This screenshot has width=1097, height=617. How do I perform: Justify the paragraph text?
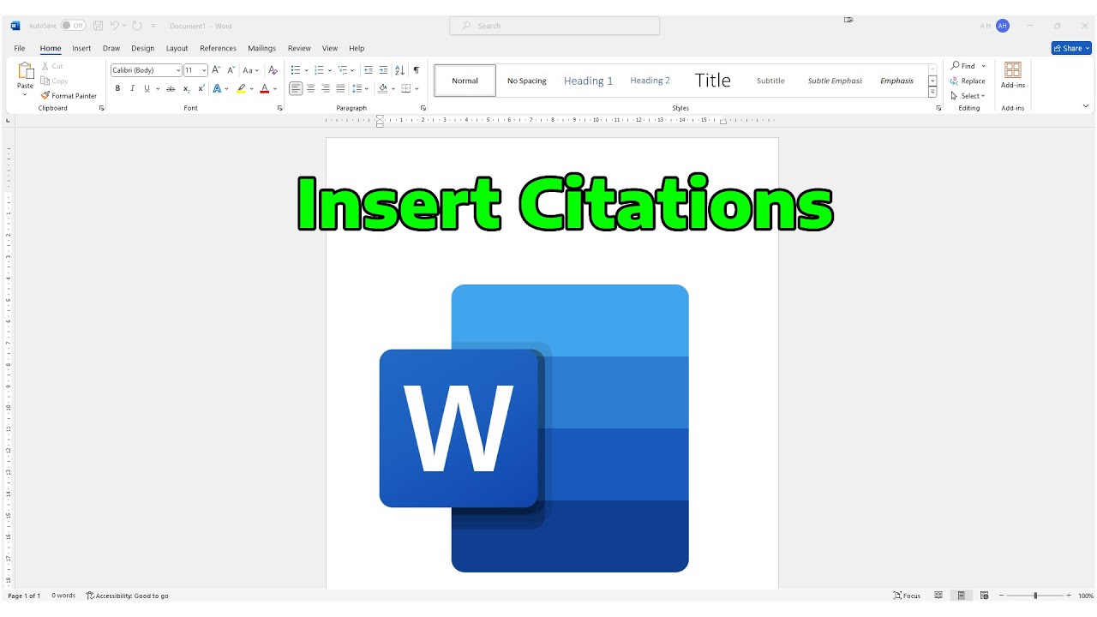click(x=340, y=88)
